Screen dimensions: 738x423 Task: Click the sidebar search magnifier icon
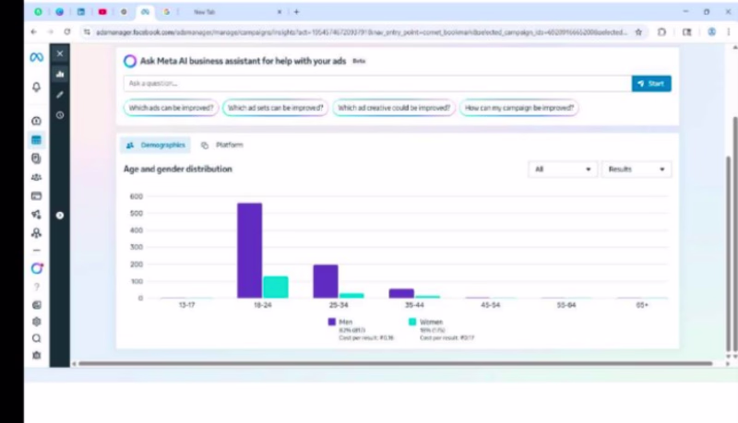36,338
